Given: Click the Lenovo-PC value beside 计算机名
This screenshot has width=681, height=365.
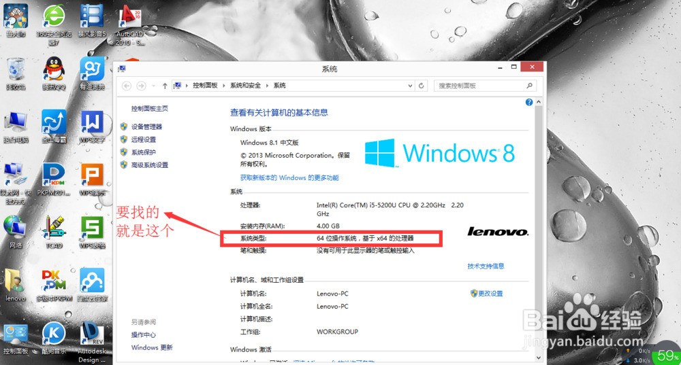Looking at the screenshot, I should [x=332, y=294].
